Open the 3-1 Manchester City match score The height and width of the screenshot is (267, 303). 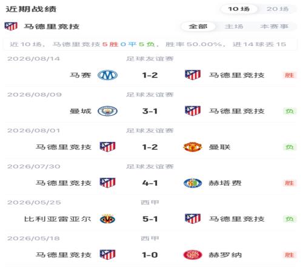point(150,111)
